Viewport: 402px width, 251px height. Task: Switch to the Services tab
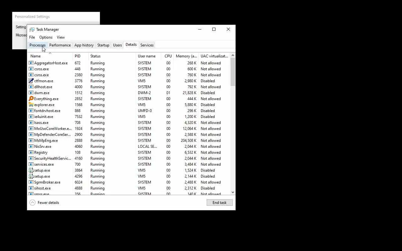[x=147, y=45]
